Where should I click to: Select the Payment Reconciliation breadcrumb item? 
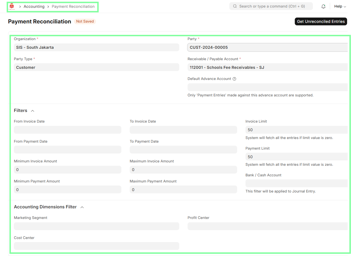(x=73, y=6)
